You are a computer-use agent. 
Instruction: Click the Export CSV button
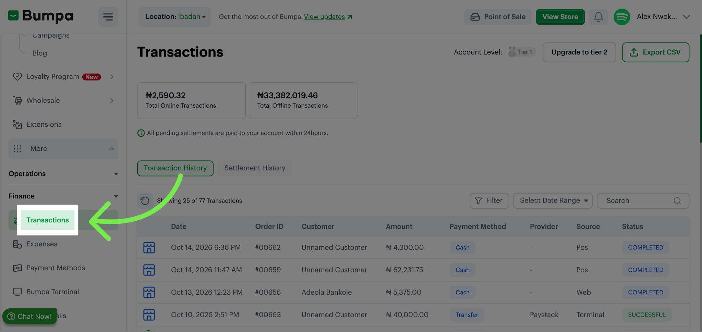(x=656, y=52)
